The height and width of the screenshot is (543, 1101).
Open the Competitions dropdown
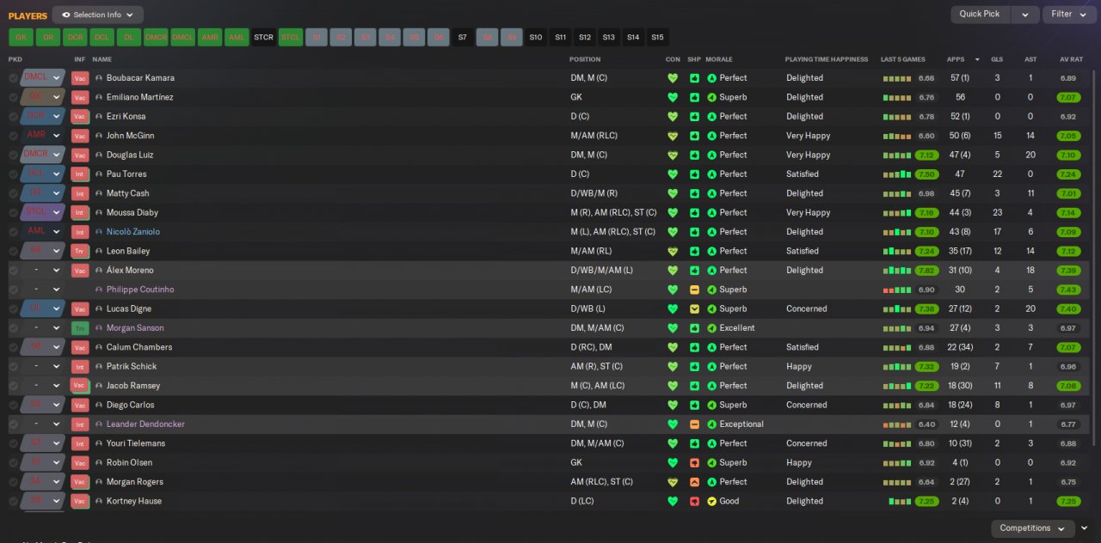(1032, 528)
